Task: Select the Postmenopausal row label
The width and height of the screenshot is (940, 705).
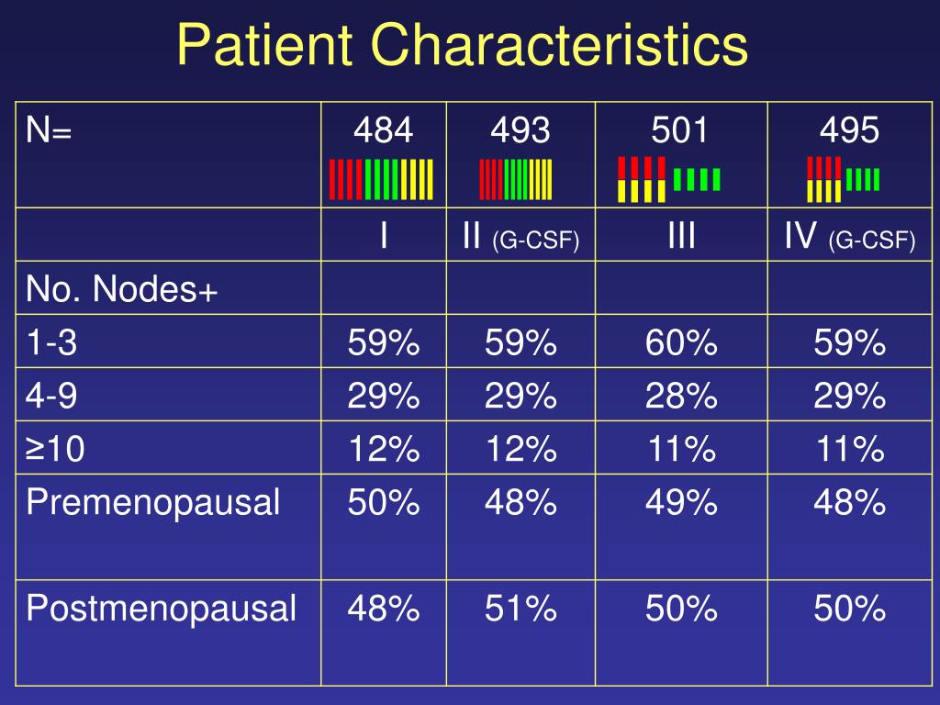Action: tap(161, 609)
